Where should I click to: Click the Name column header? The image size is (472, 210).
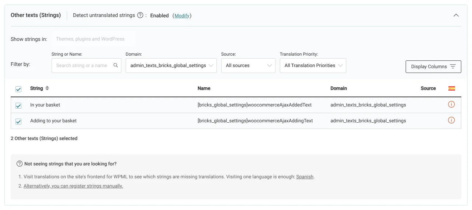[x=204, y=88]
